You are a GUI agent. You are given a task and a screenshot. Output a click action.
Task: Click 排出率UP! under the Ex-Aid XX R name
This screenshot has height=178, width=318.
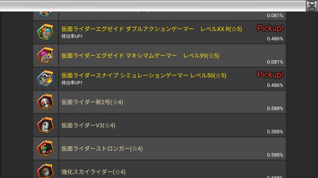[72, 36]
